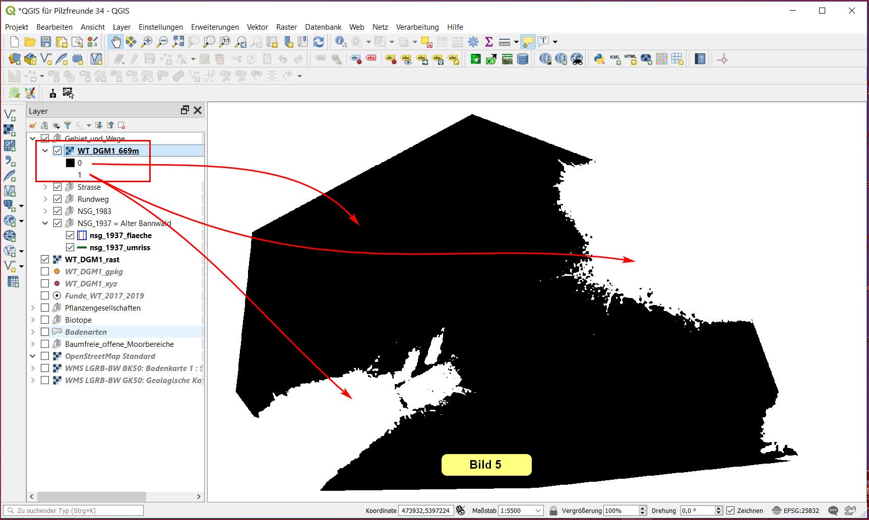The width and height of the screenshot is (869, 520).
Task: Expand the Strasse layer group
Action: pyautogui.click(x=45, y=187)
